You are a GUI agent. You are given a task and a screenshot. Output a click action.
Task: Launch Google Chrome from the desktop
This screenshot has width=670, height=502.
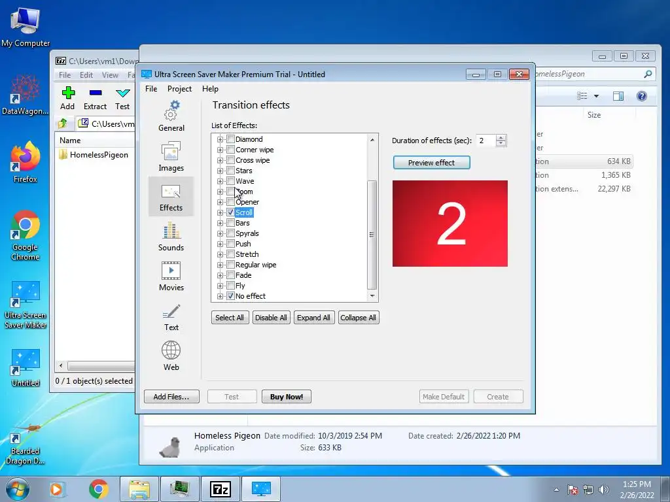click(x=26, y=235)
